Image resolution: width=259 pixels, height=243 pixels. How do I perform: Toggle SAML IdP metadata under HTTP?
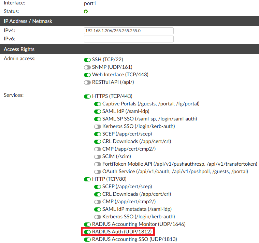(x=98, y=209)
